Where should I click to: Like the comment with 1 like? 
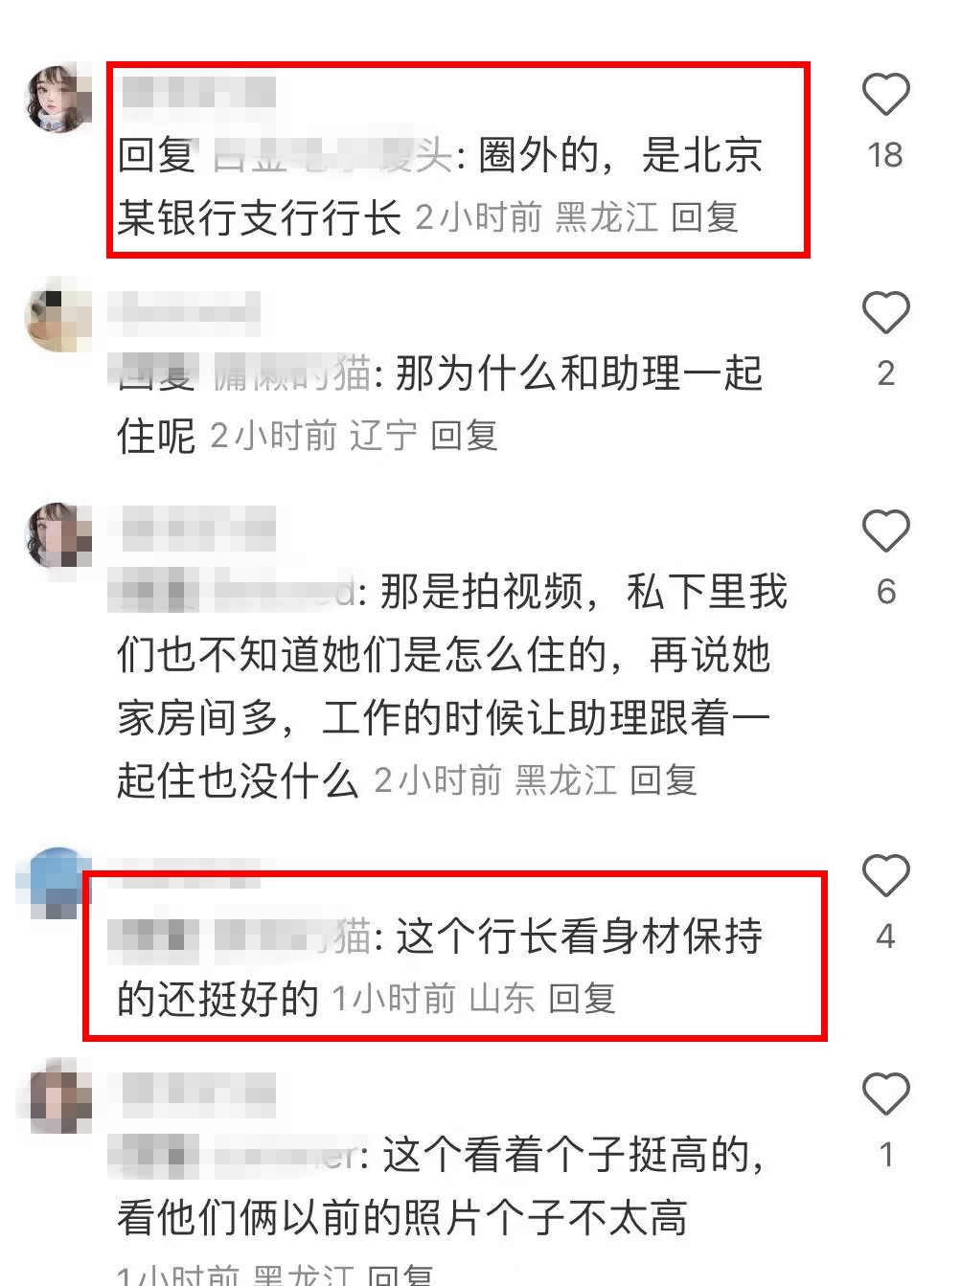(885, 1094)
